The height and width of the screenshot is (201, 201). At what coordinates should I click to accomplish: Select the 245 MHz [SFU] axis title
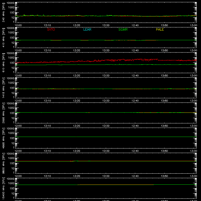pos(3,12)
